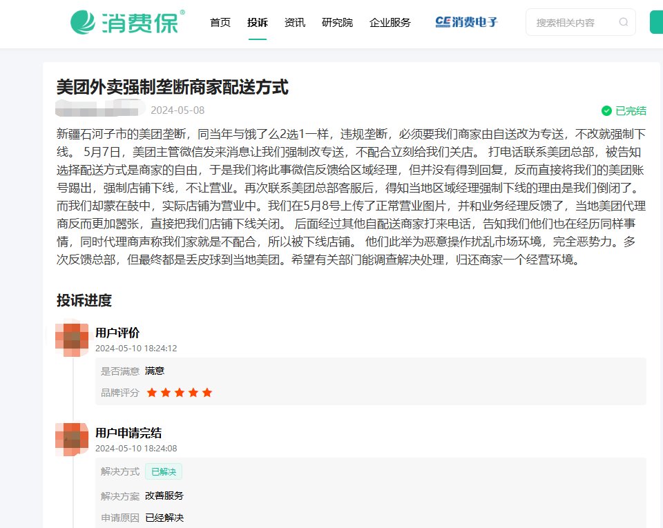Select the 投诉 nav tab
663x528 pixels.
(258, 22)
